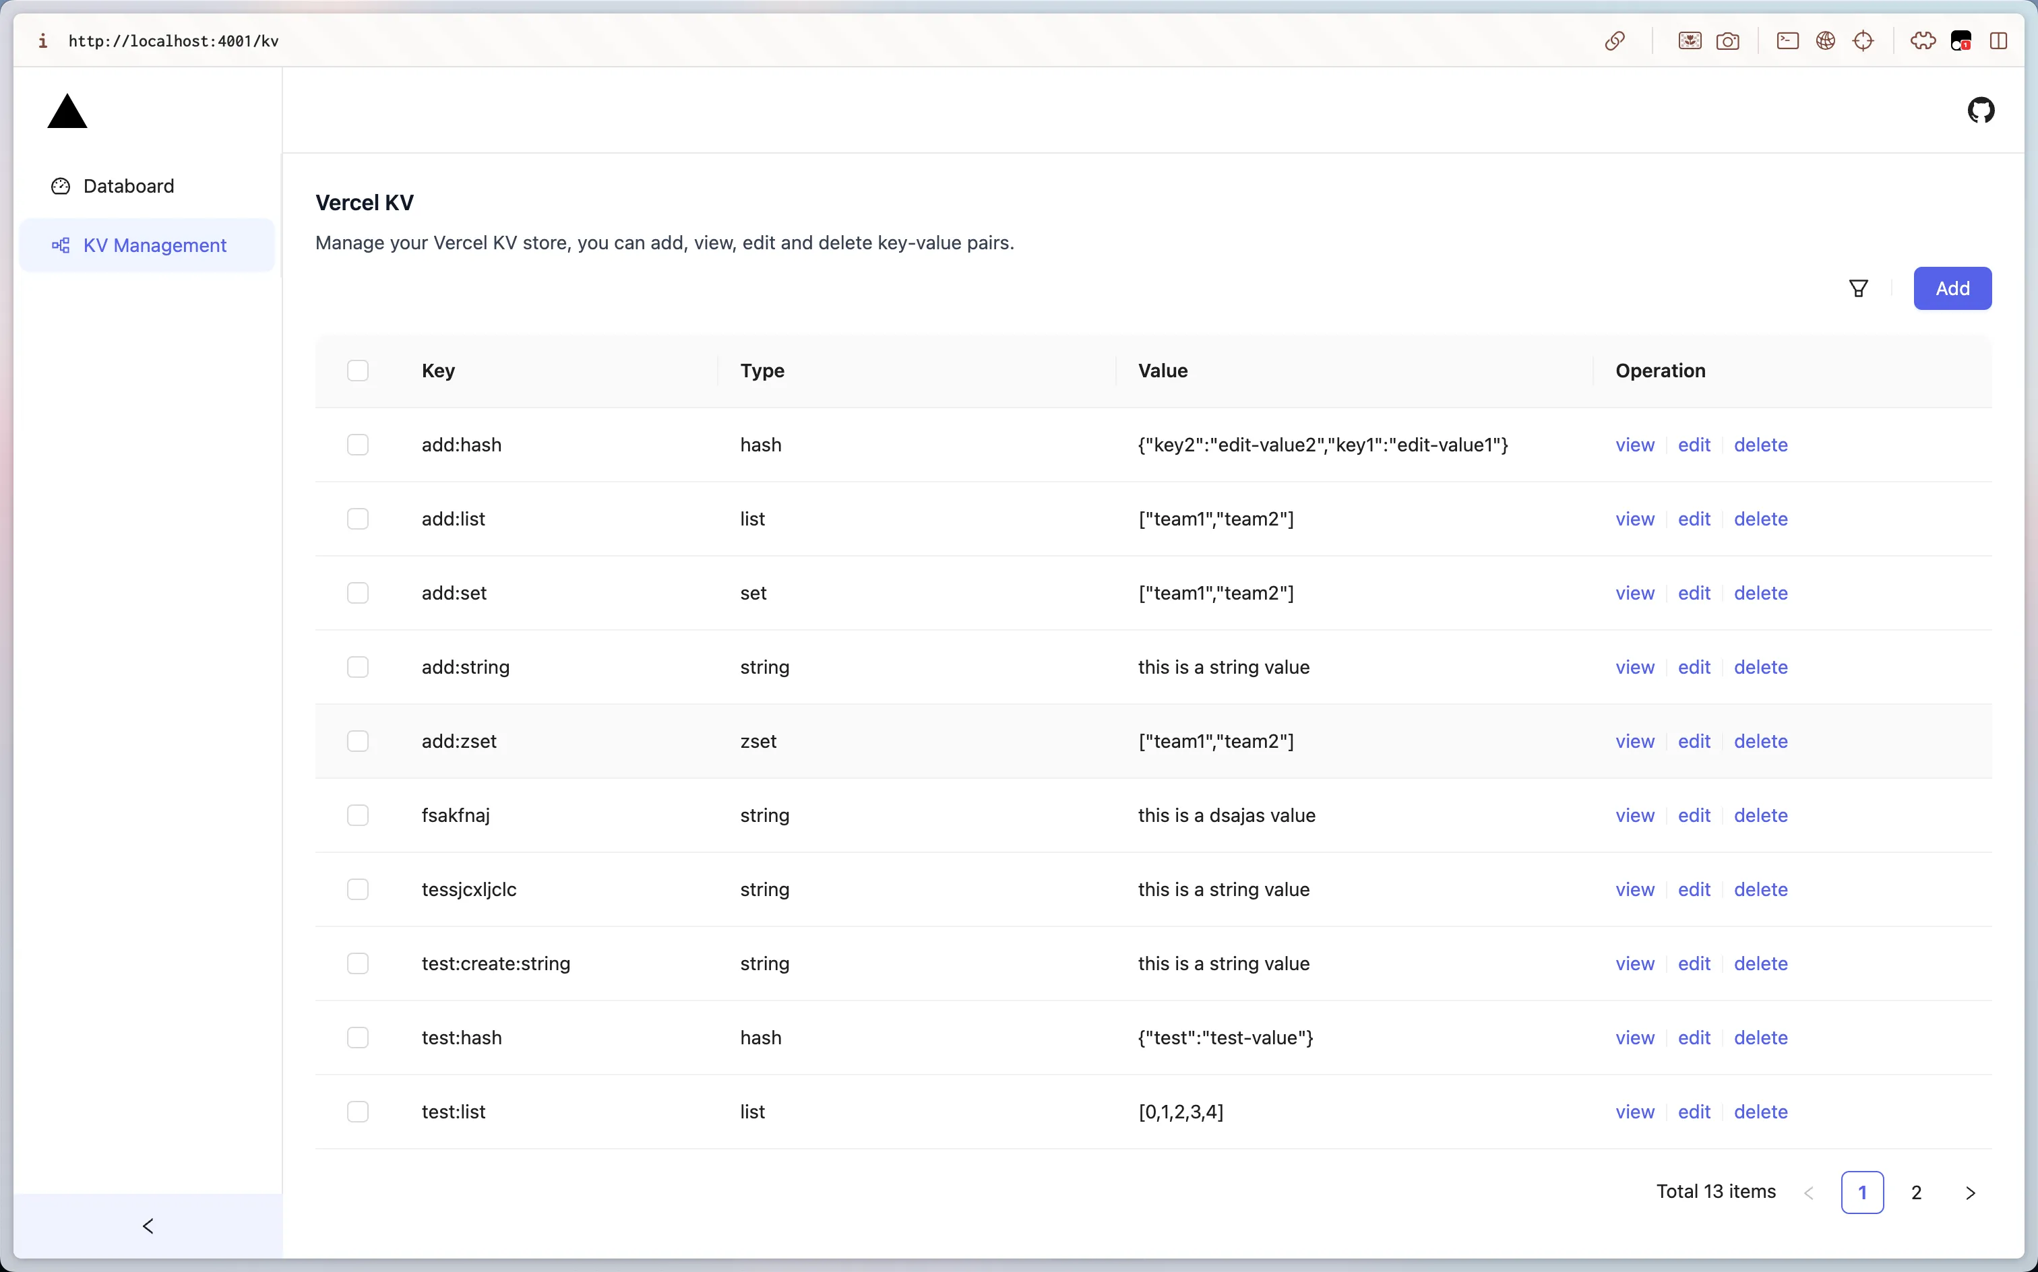Open Databoard in the sidebar

pyautogui.click(x=147, y=186)
